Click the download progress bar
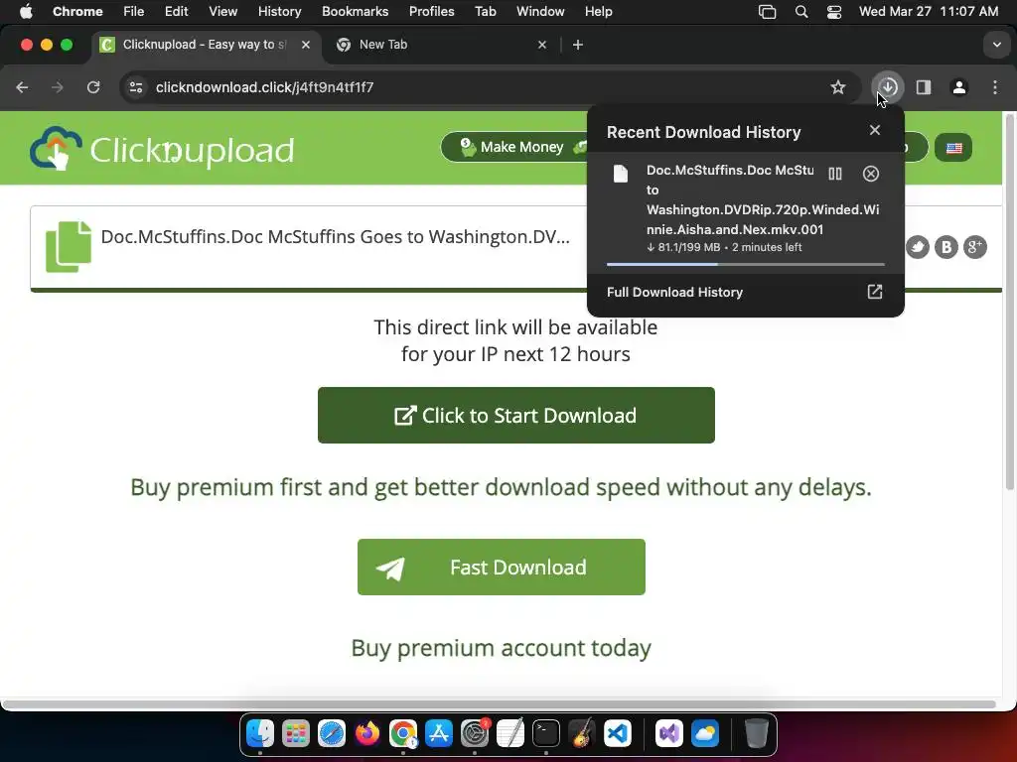This screenshot has height=762, width=1017. 745,264
